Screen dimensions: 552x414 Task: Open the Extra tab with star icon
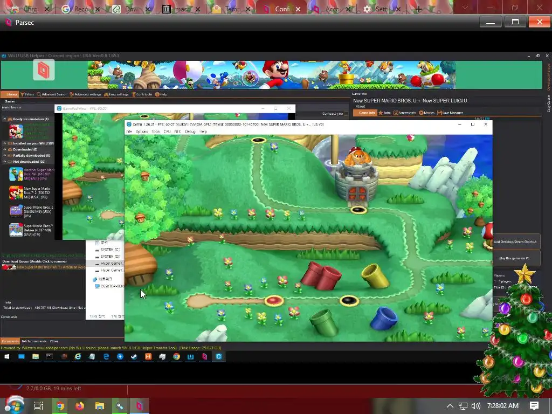(384, 113)
